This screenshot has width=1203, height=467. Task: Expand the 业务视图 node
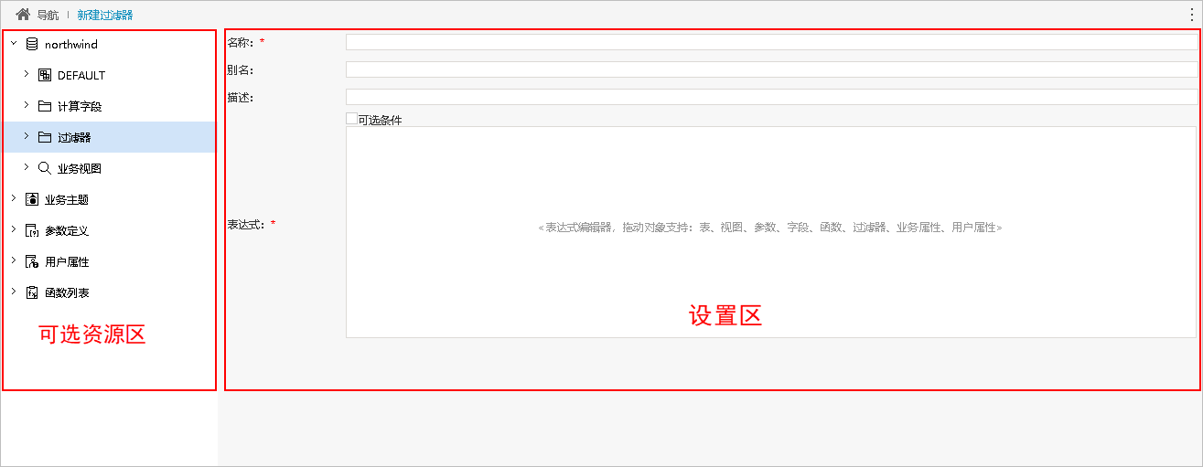point(26,167)
